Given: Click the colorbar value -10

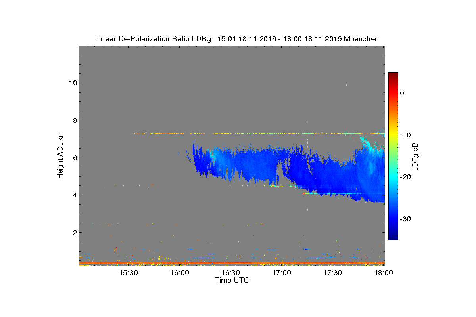Looking at the screenshot, I should (405, 135).
